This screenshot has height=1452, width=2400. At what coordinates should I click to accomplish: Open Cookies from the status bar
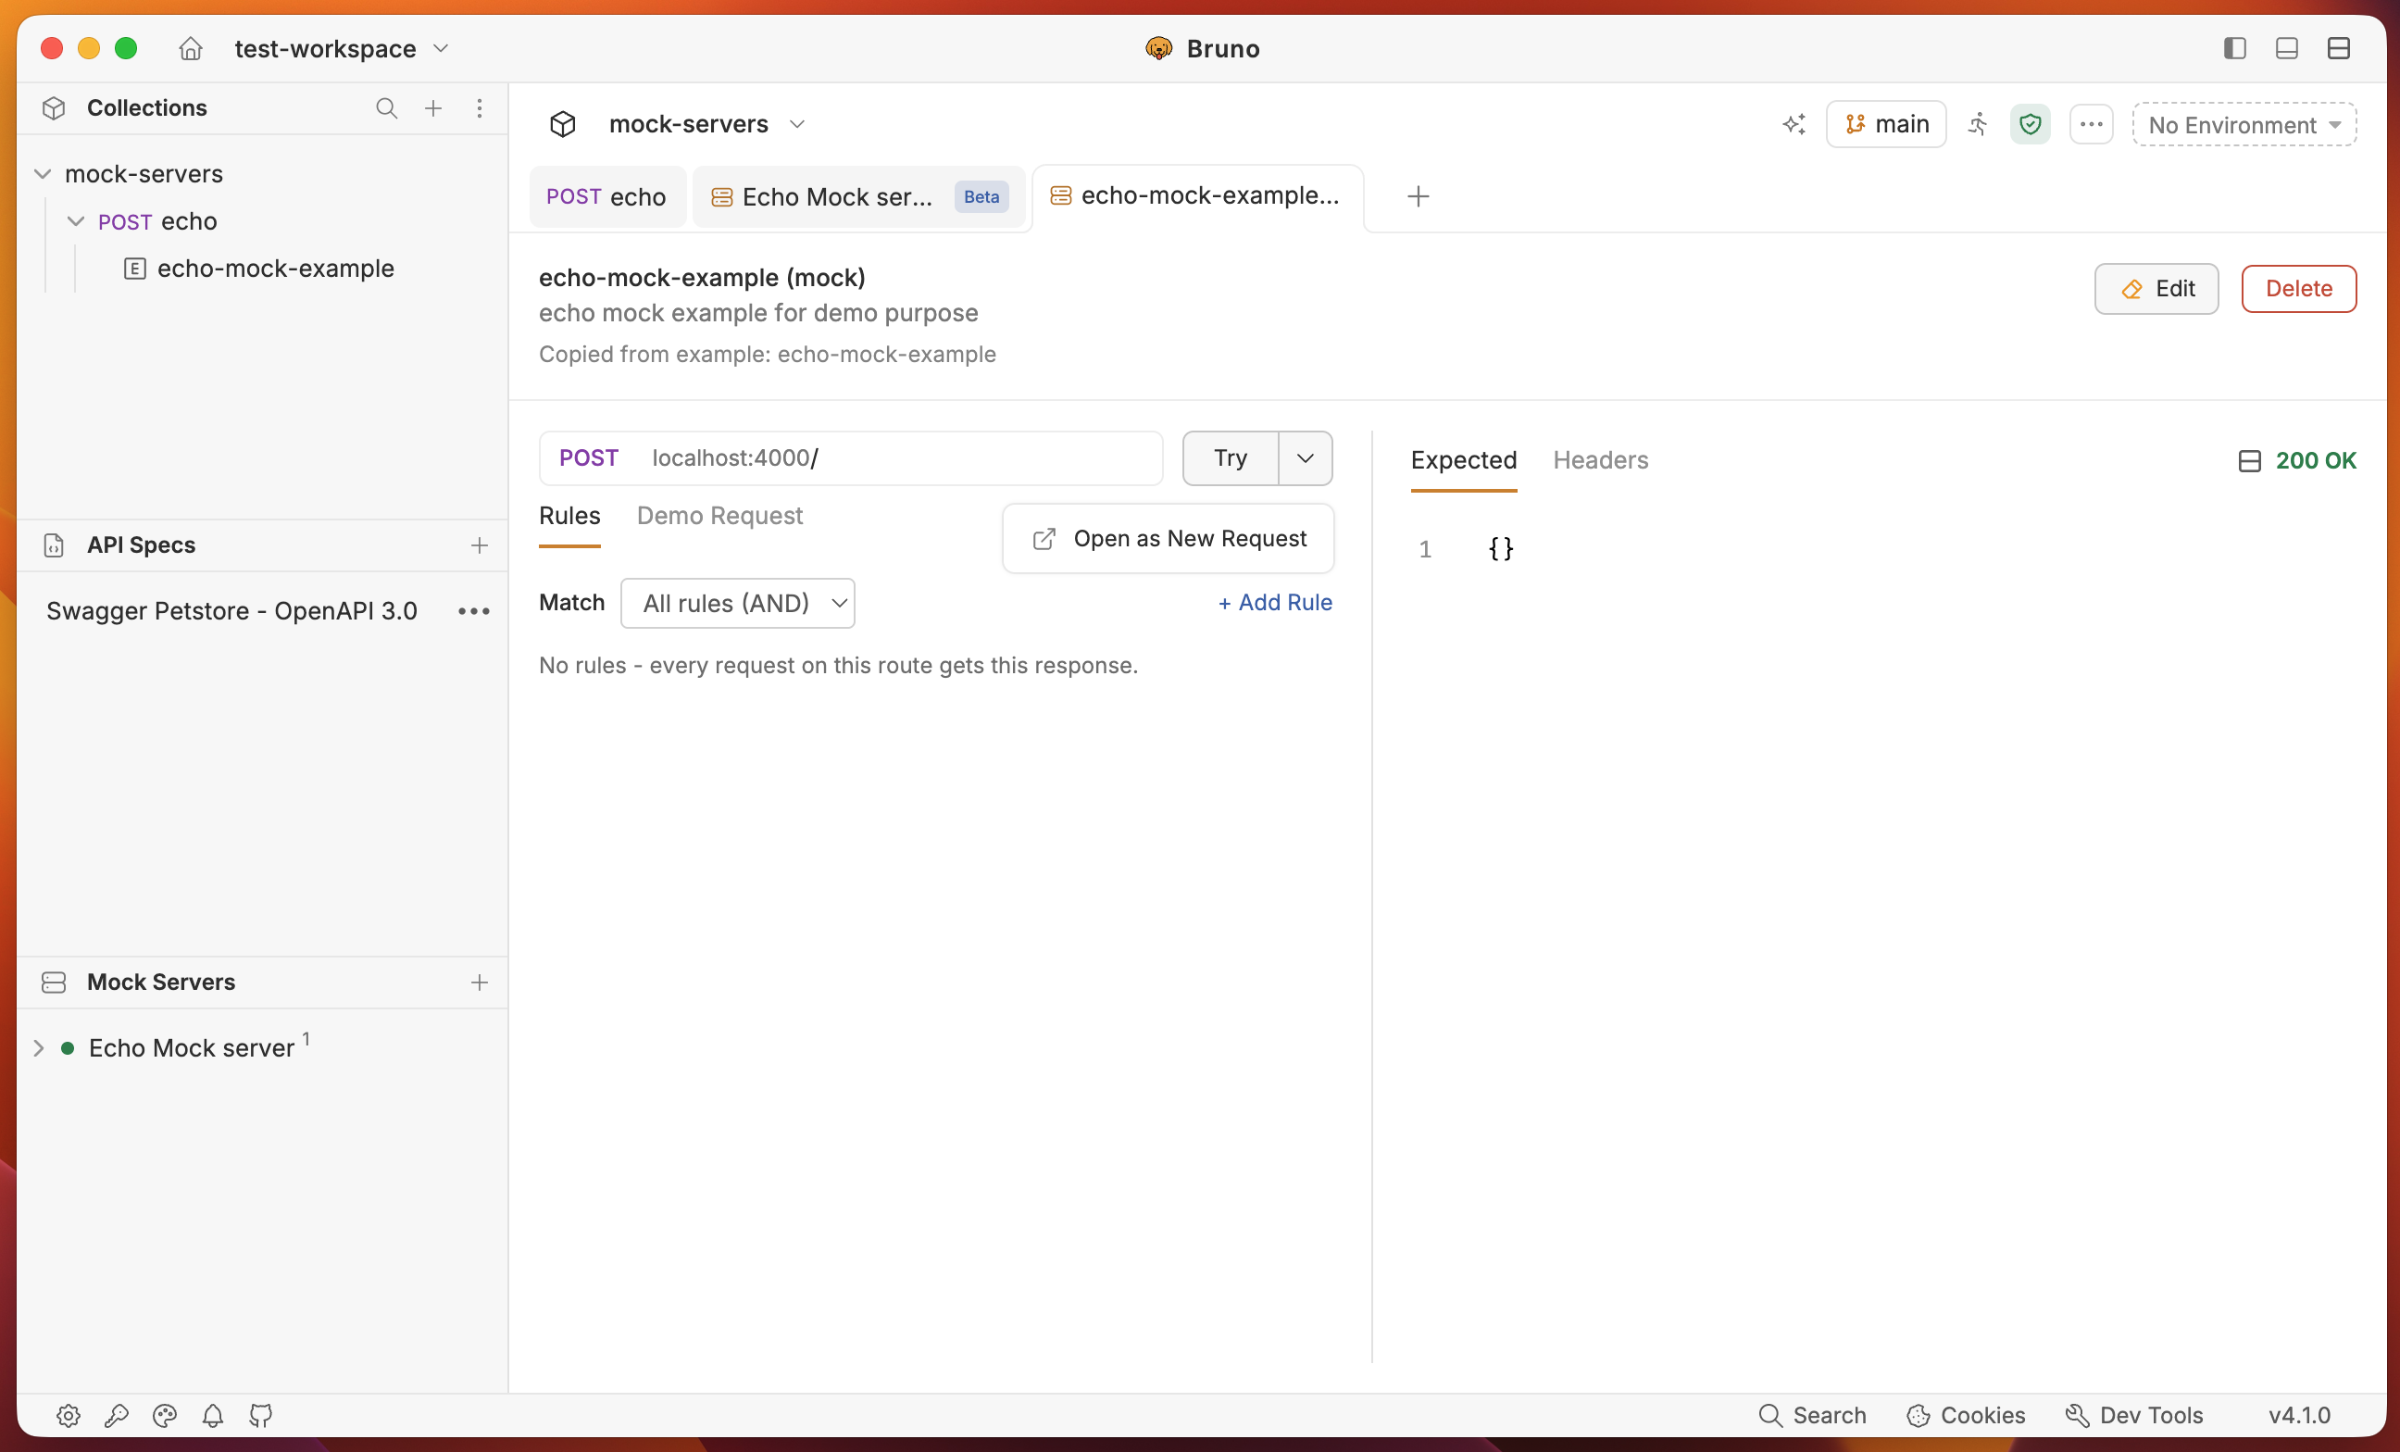coord(1966,1416)
